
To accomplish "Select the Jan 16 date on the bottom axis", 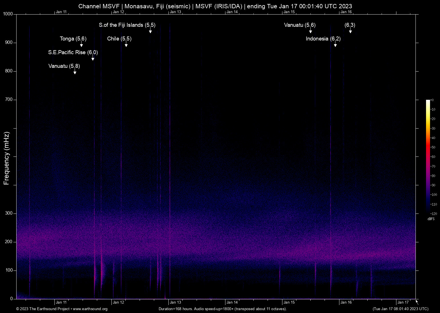I will pos(346,302).
